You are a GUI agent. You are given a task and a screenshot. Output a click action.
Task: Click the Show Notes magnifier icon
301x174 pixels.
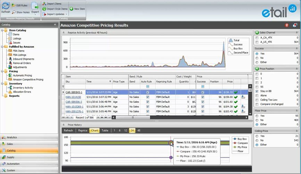pos(14,12)
